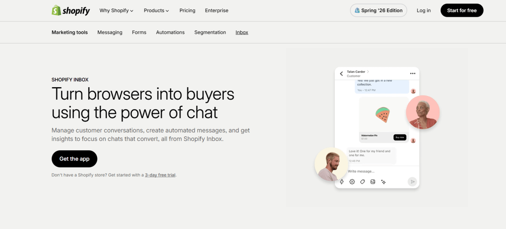The image size is (506, 229).
Task: Click the watermelon pin product image
Action: pyautogui.click(x=383, y=114)
